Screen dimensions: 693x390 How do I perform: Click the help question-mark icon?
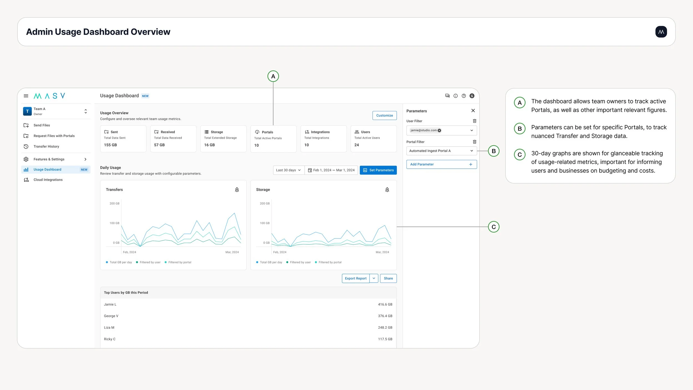coord(464,96)
